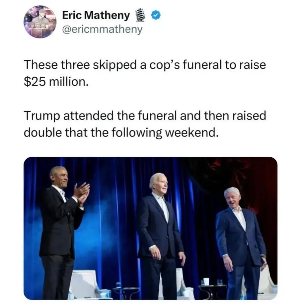
Task: Select the word "Trump" in the tweet
Action: click(41, 116)
